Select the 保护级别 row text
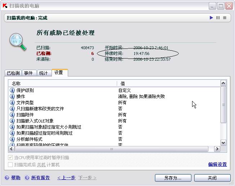Screen dimensions: 235x186 pyautogui.click(x=25, y=90)
